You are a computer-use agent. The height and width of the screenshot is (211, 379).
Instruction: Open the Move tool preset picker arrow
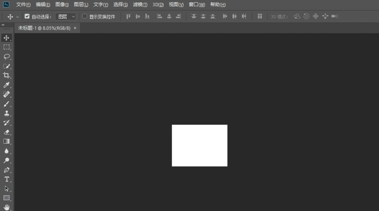coord(17,17)
